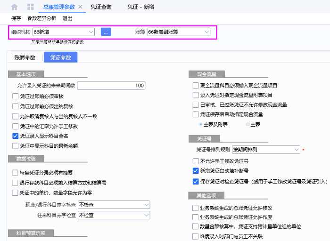Select the 主表 radio button
330x241 pixels.
coord(248,124)
